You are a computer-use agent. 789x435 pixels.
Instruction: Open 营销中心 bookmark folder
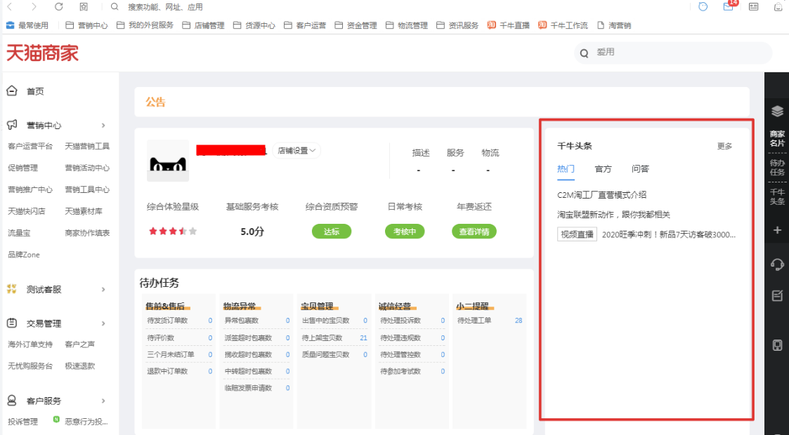(86, 25)
